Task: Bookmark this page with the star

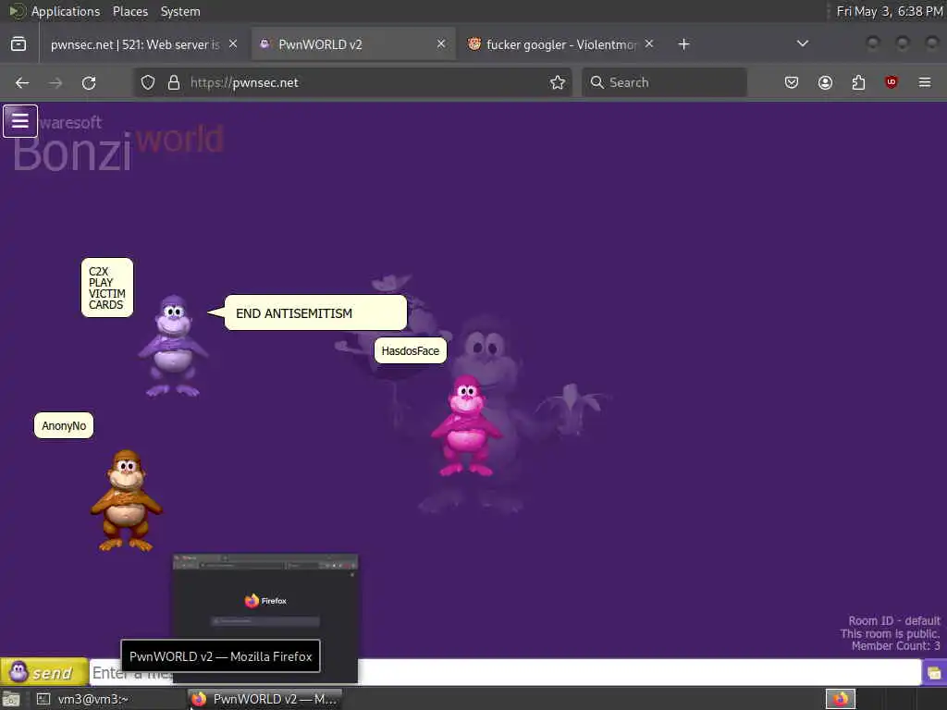Action: coord(558,82)
